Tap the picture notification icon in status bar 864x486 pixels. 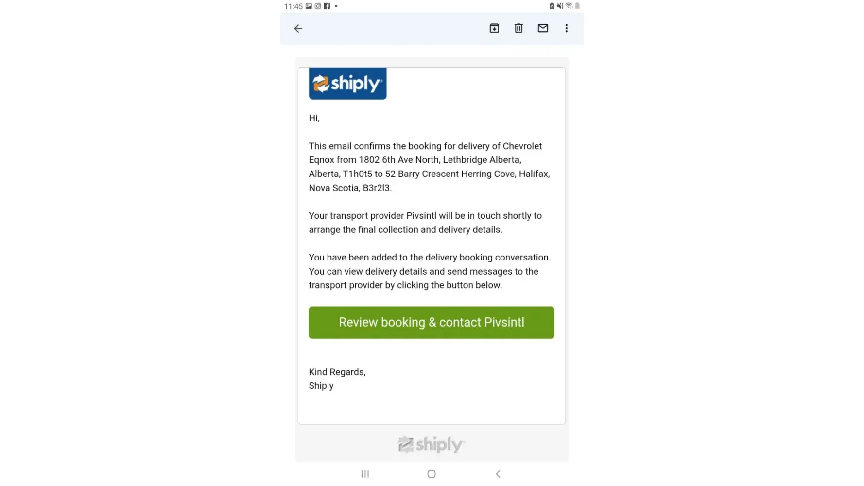pyautogui.click(x=309, y=6)
